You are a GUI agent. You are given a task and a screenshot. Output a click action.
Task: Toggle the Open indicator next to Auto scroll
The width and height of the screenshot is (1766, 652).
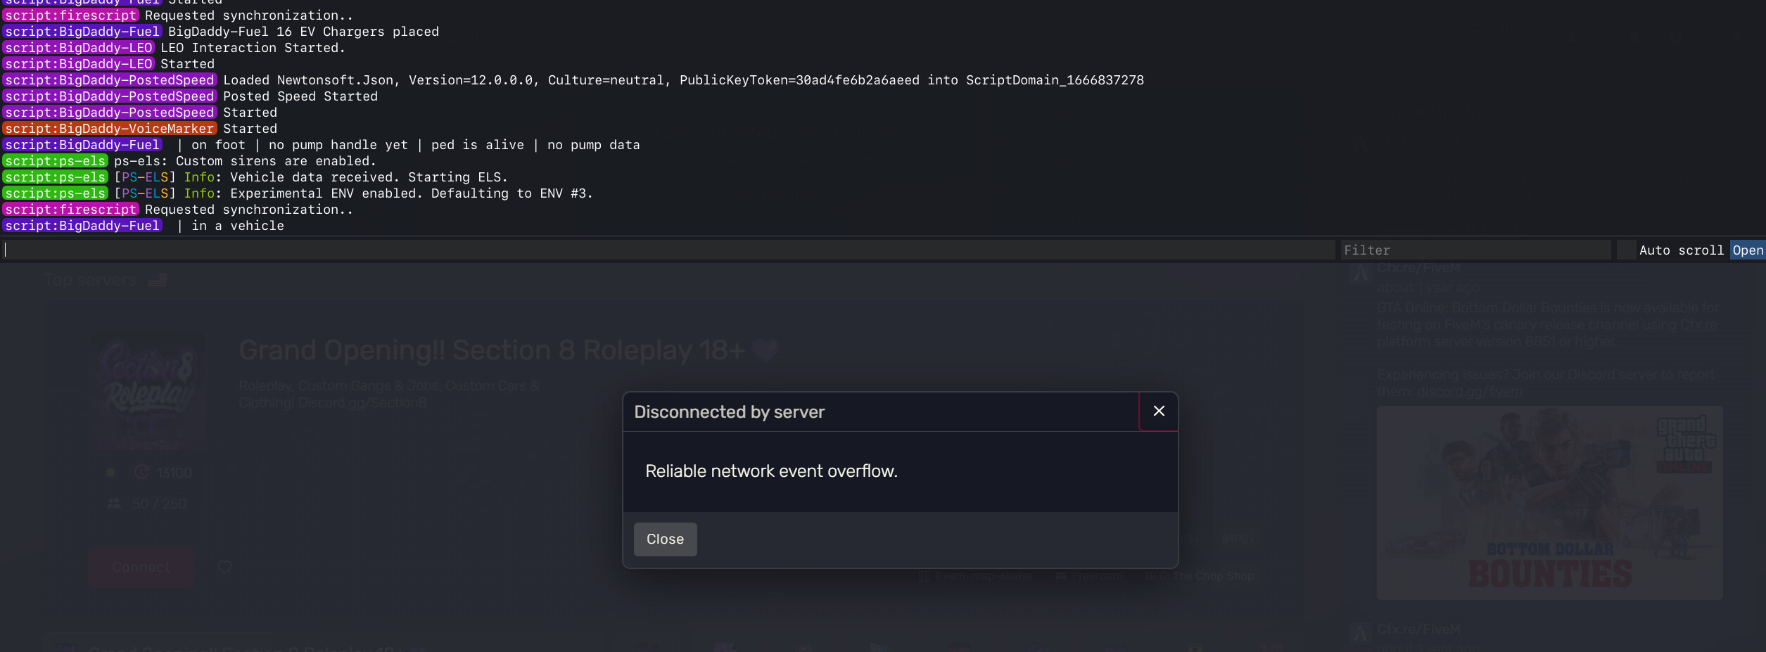coord(1748,250)
